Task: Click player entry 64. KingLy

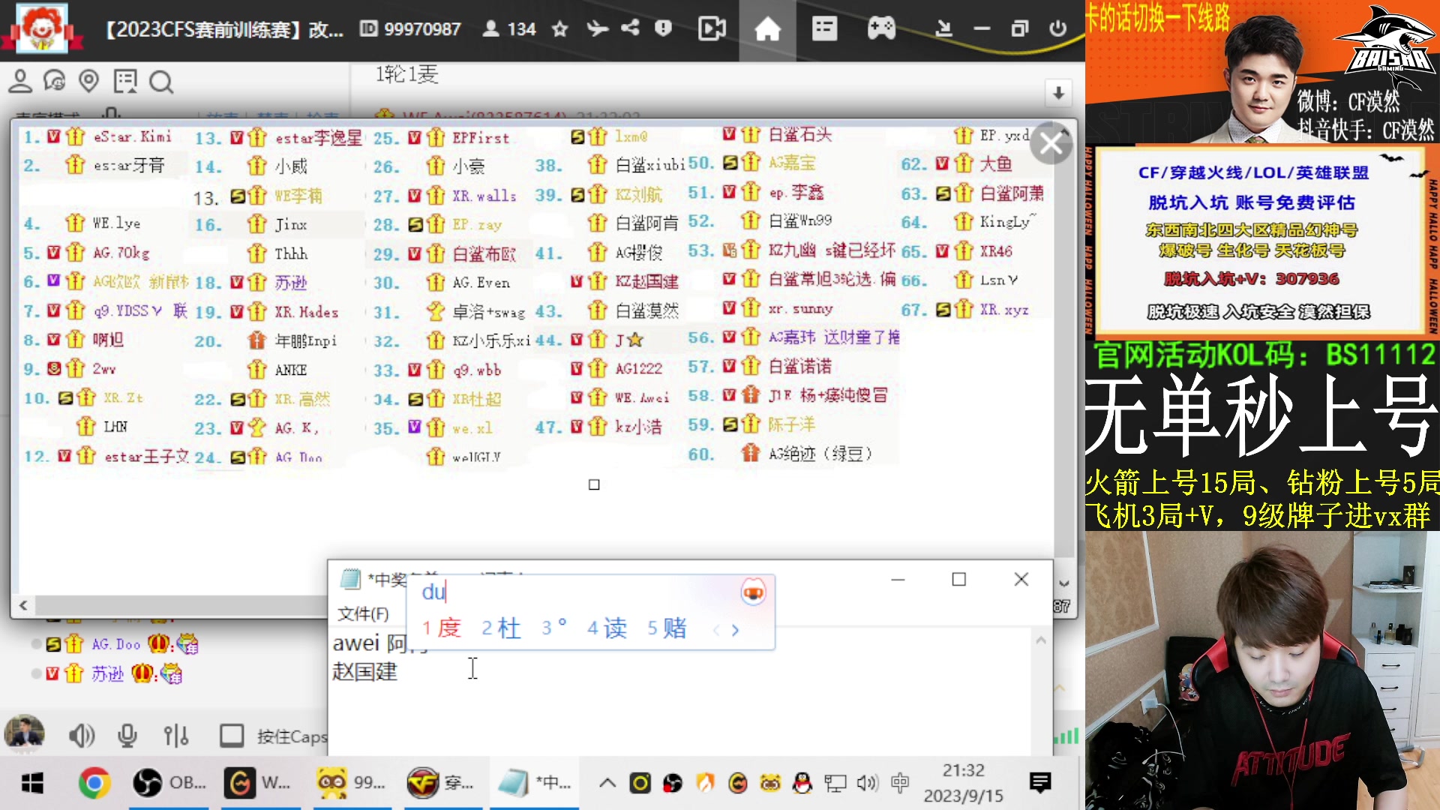Action: click(968, 221)
